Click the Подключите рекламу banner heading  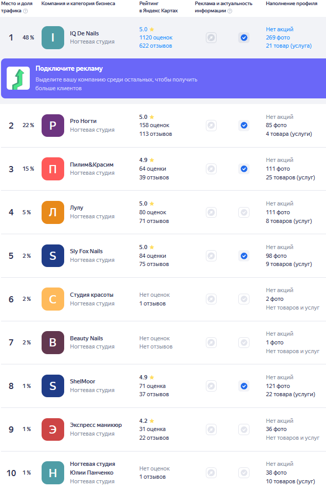click(69, 68)
